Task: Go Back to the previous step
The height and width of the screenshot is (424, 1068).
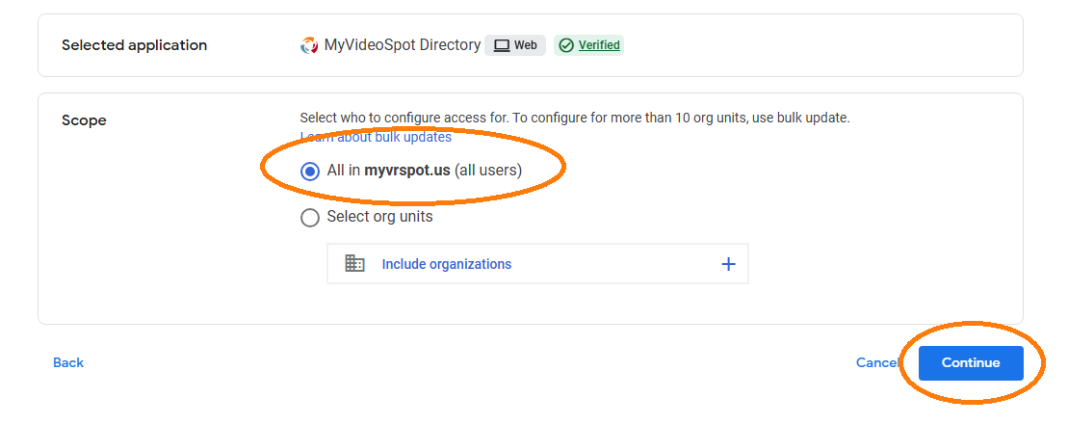Action: coord(68,362)
